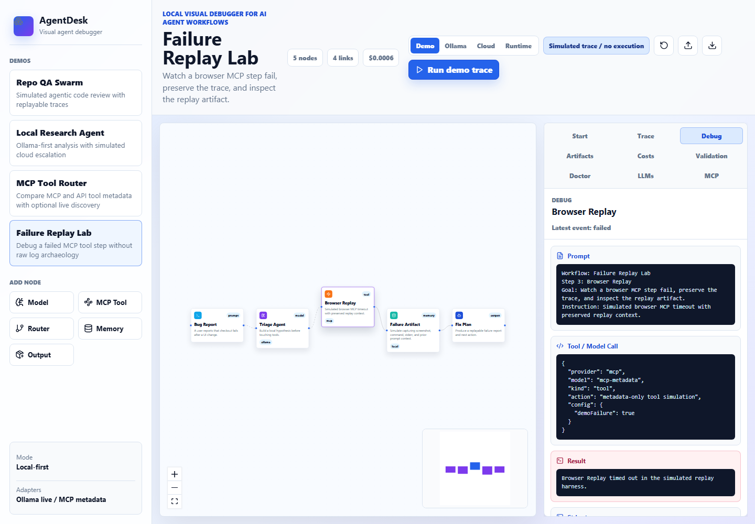Select the Failure Artifact node on canvas
755x524 pixels.
(413, 330)
